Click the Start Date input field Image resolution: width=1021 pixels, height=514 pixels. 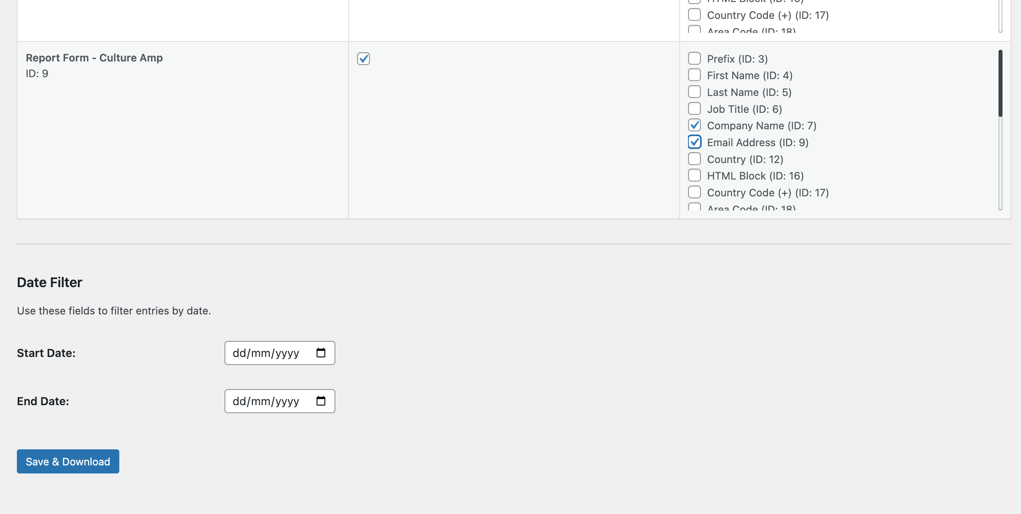pos(280,353)
